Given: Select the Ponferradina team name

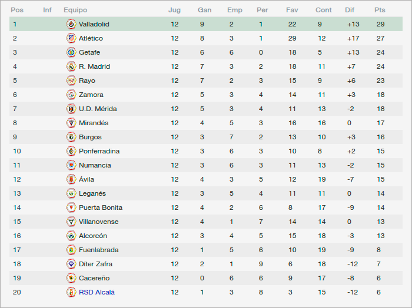Looking at the screenshot, I should click(x=99, y=151).
